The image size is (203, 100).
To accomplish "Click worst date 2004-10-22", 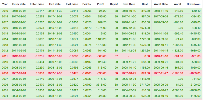I will [161, 90].
